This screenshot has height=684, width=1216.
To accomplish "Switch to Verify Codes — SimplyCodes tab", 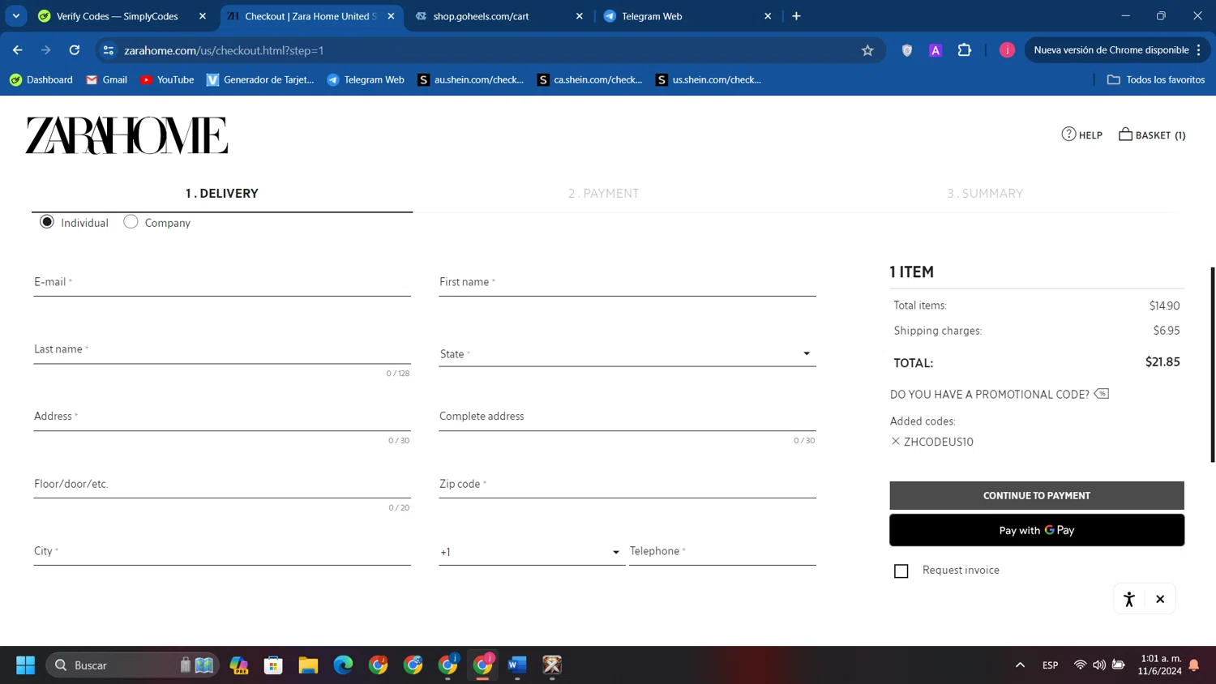I will pos(122,16).
